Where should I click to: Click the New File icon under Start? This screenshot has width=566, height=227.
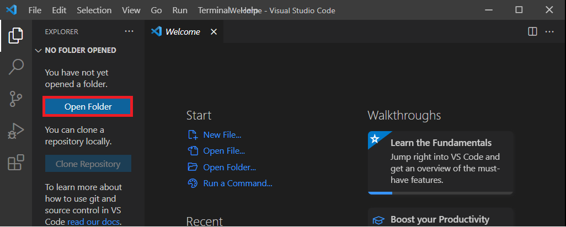pyautogui.click(x=193, y=135)
